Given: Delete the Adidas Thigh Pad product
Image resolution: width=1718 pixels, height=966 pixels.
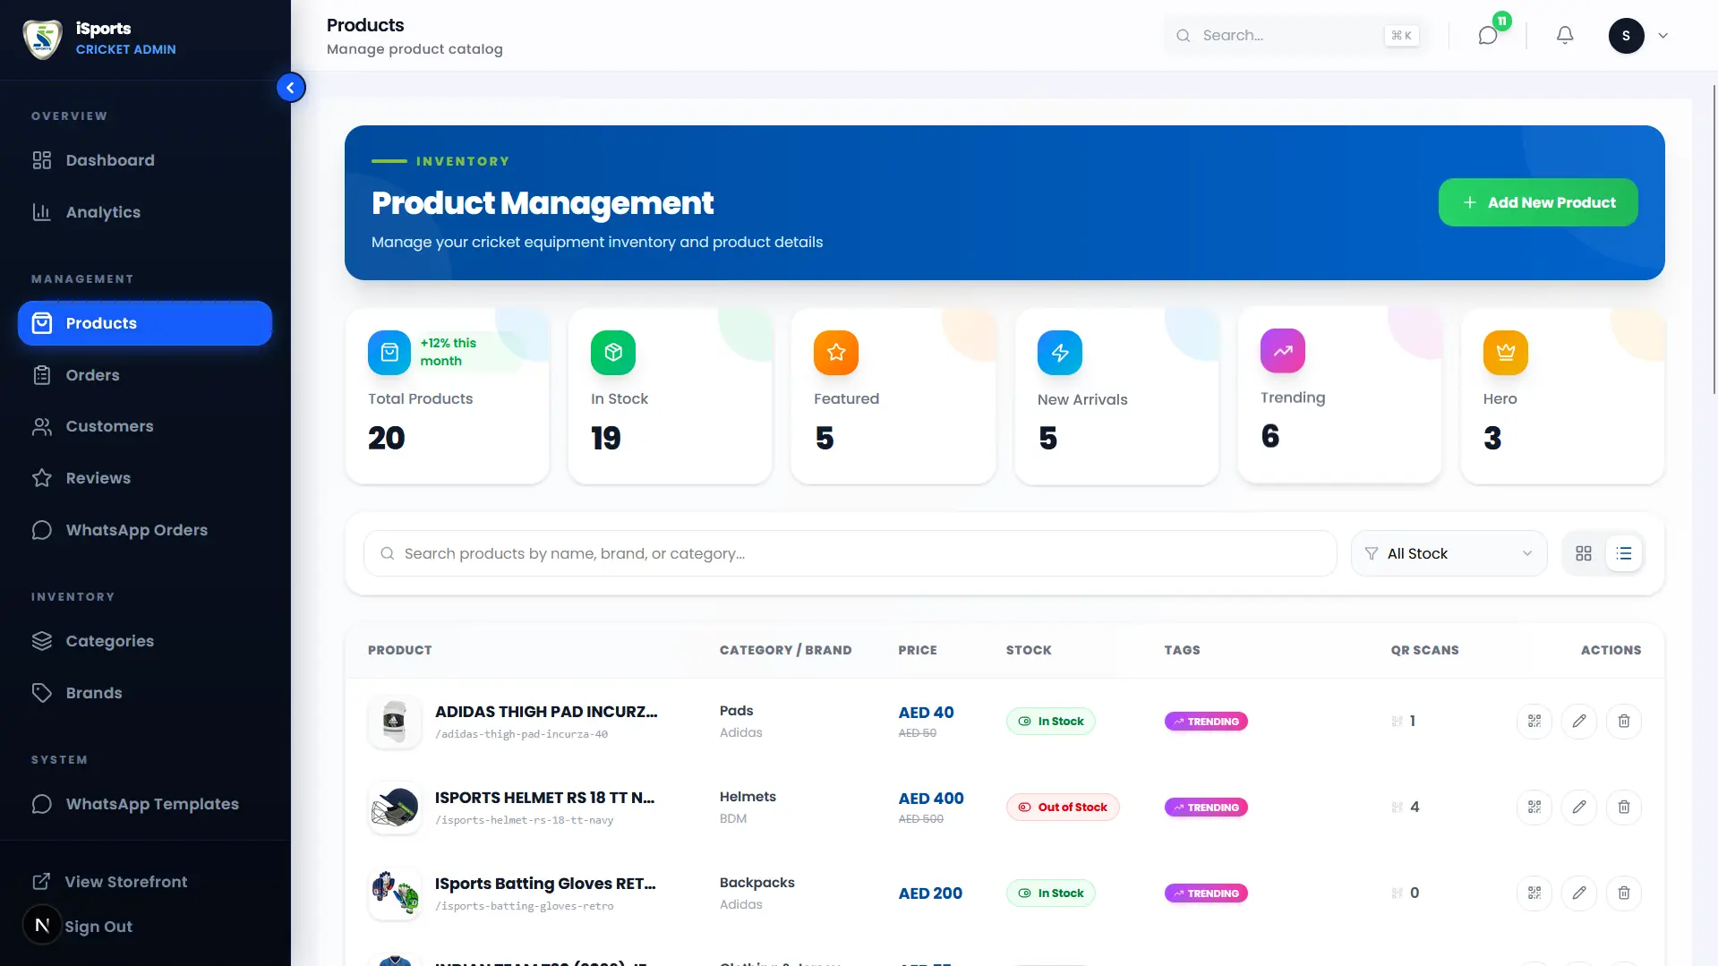Looking at the screenshot, I should (1624, 721).
